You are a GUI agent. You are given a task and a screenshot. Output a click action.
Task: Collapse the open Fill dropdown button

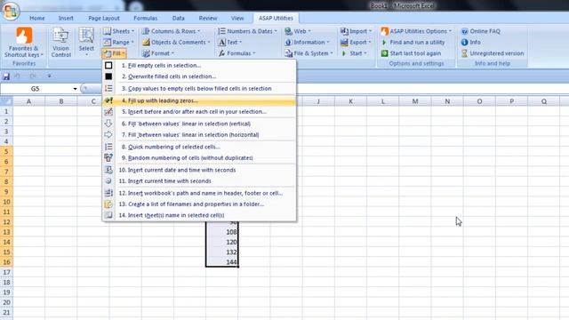[x=115, y=53]
